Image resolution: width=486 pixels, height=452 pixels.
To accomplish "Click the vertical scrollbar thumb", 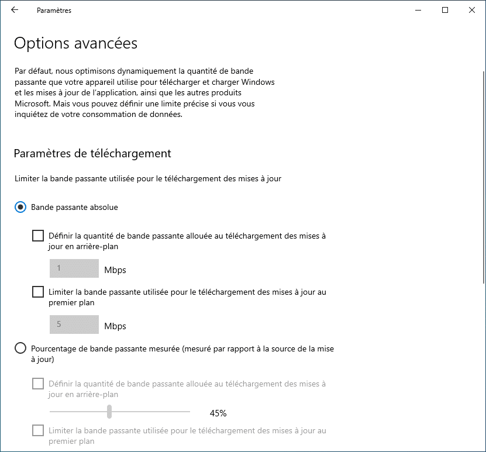I will pyautogui.click(x=484, y=177).
